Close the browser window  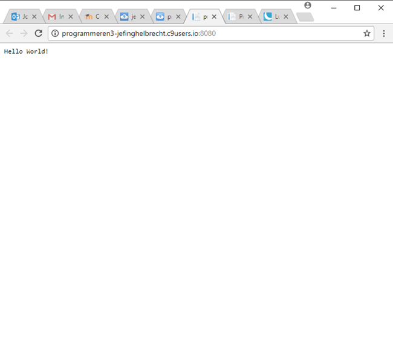pyautogui.click(x=381, y=8)
